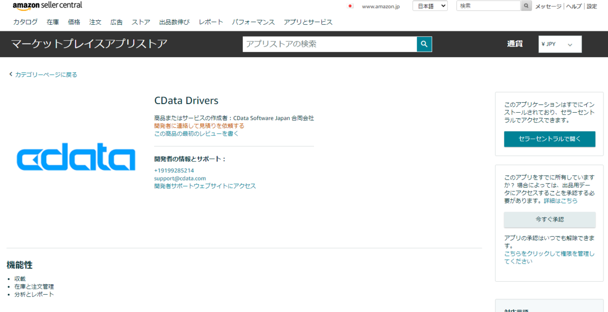Screen dimensions: 608x312
Task: Click the 分析とレポート list item
Action: click(x=34, y=294)
